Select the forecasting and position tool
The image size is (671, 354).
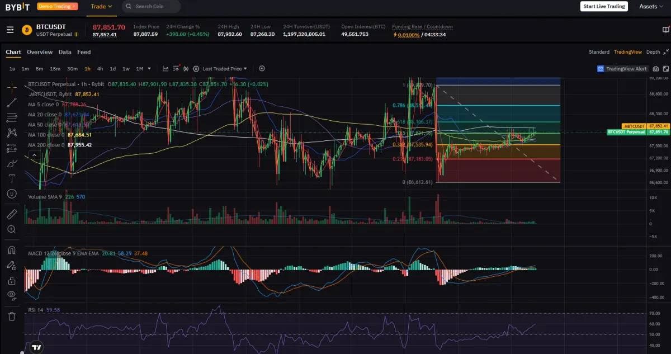pyautogui.click(x=12, y=148)
